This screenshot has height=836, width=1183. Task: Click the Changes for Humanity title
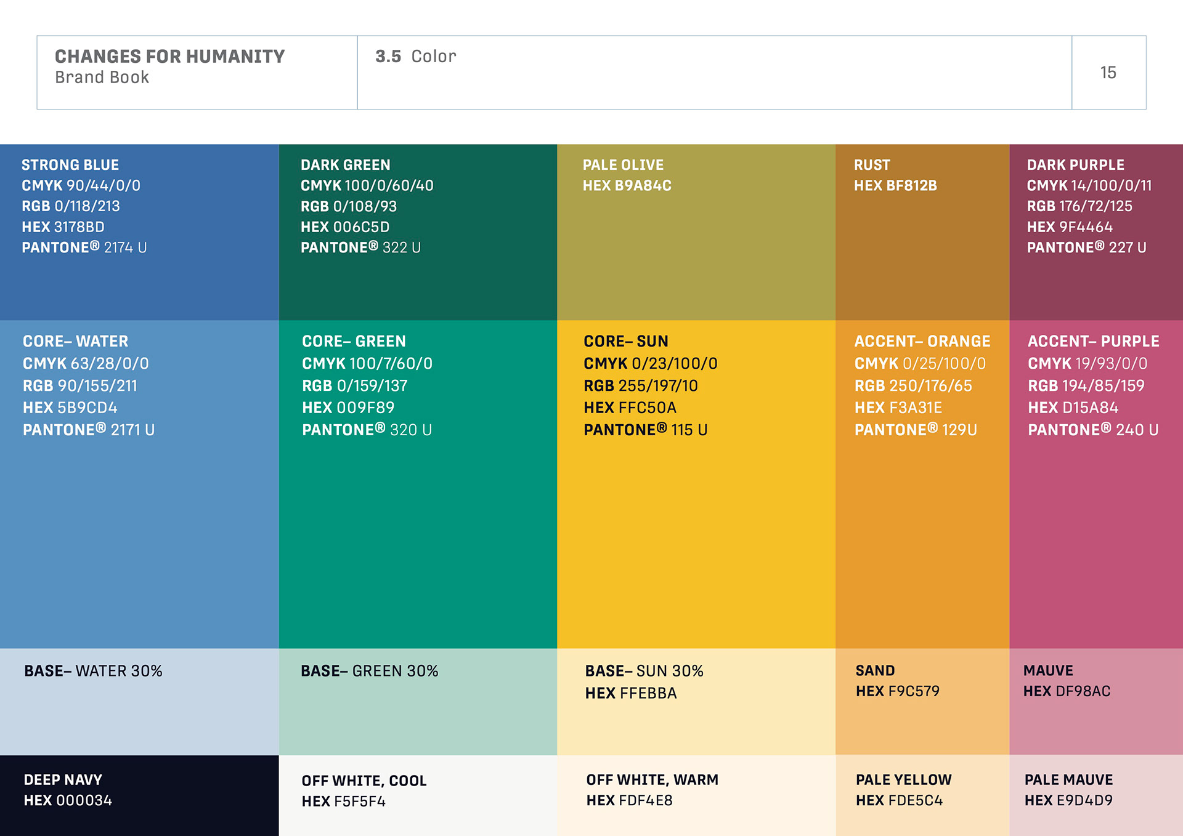169,57
